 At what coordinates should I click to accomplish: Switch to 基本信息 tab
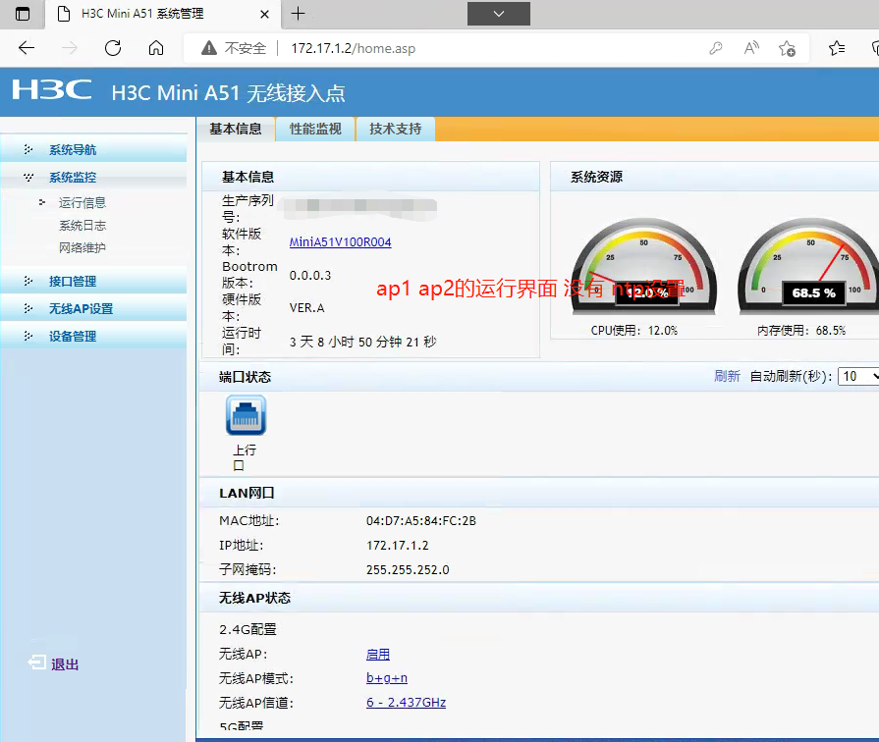coord(236,129)
